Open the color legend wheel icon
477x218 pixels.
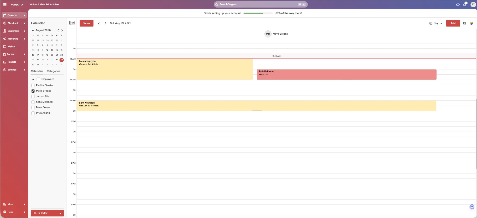[471, 23]
